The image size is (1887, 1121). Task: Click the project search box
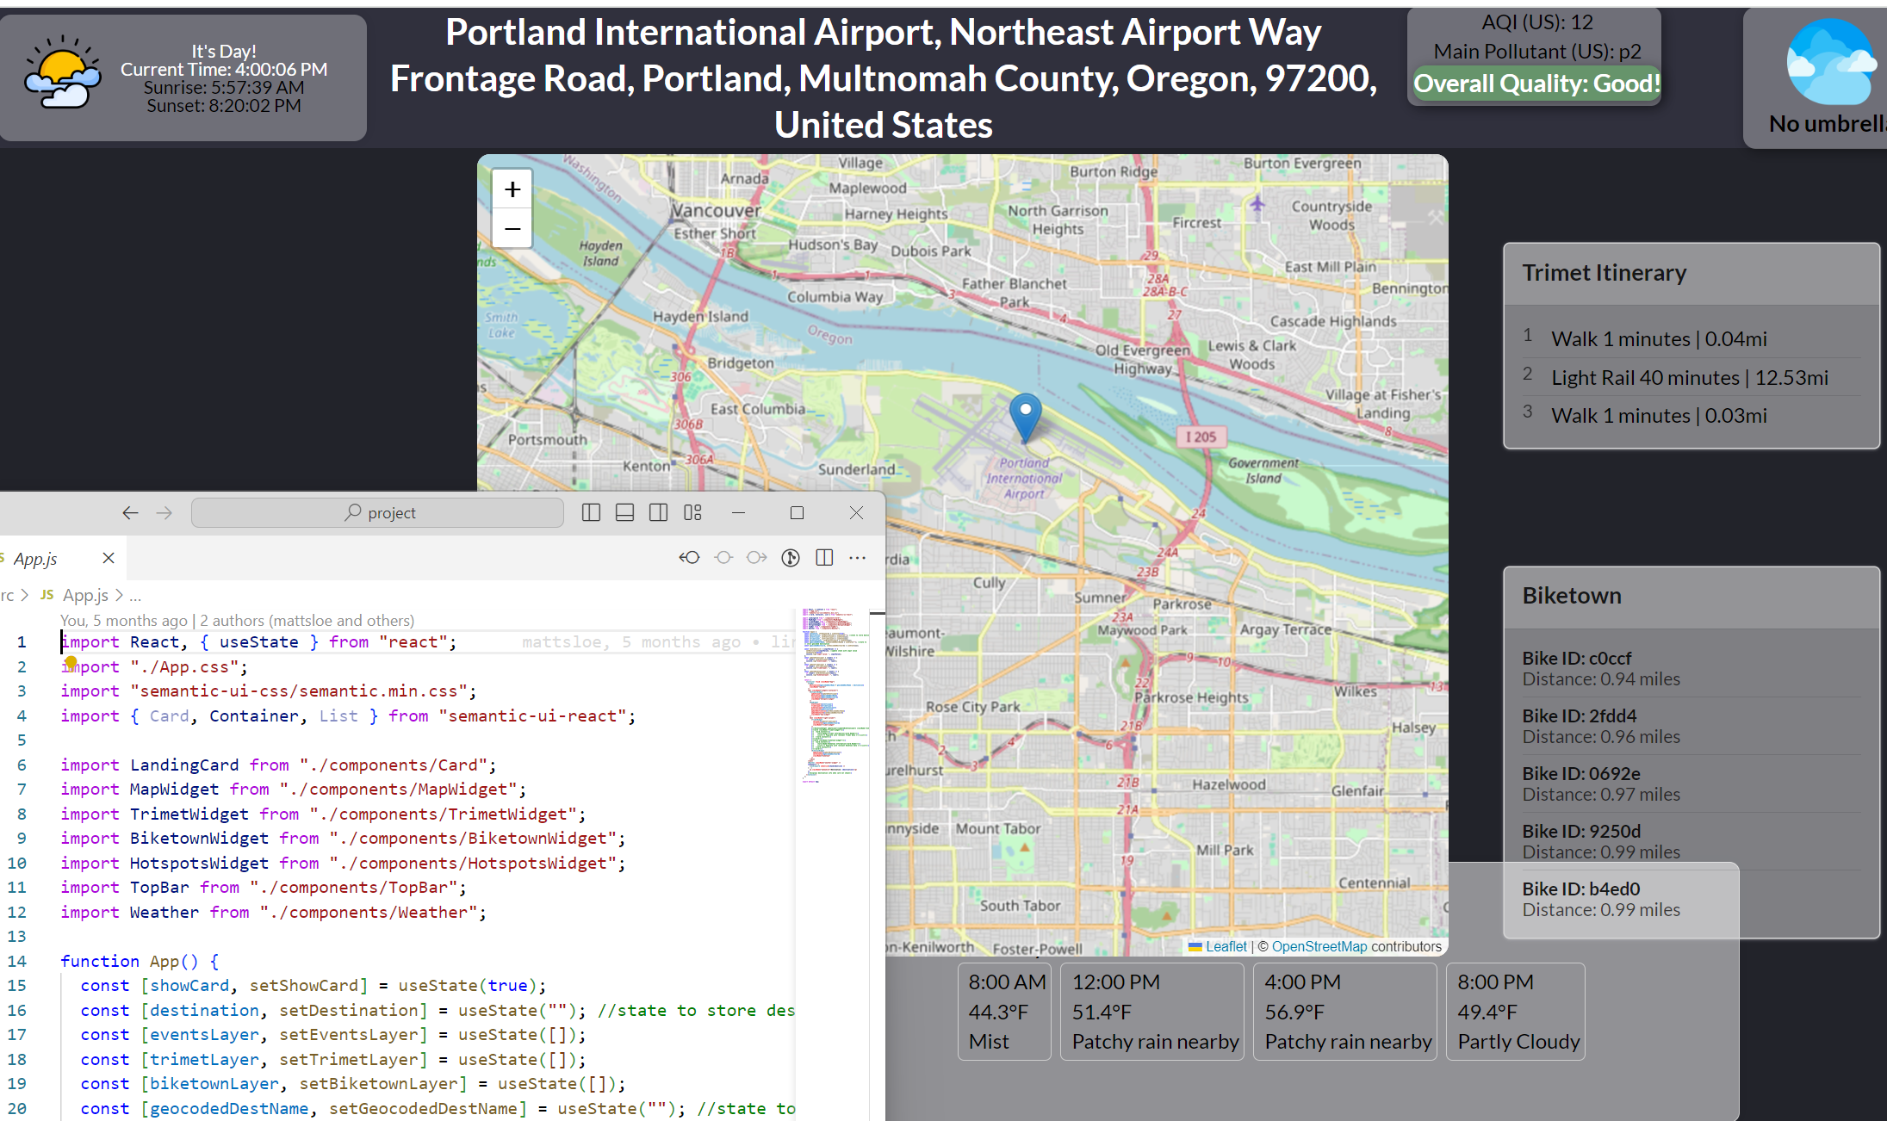tap(379, 513)
